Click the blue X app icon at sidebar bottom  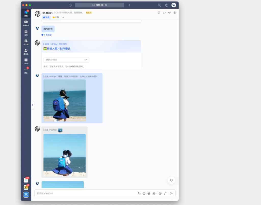tap(26, 195)
